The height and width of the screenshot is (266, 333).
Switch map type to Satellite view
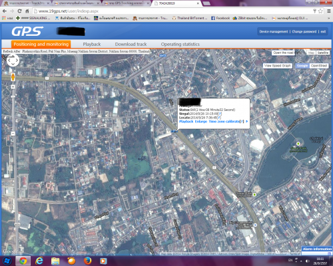coord(323,53)
